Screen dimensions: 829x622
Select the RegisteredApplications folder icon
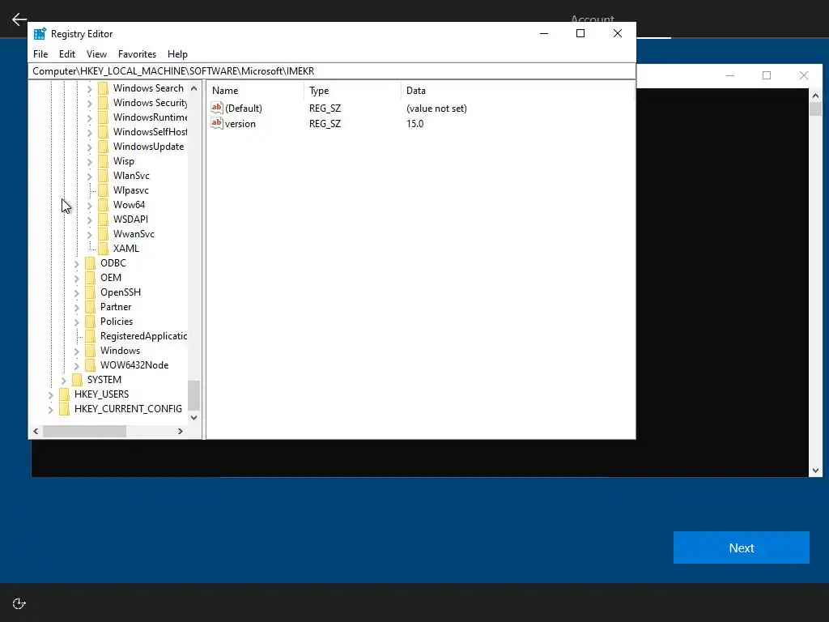[x=91, y=336]
